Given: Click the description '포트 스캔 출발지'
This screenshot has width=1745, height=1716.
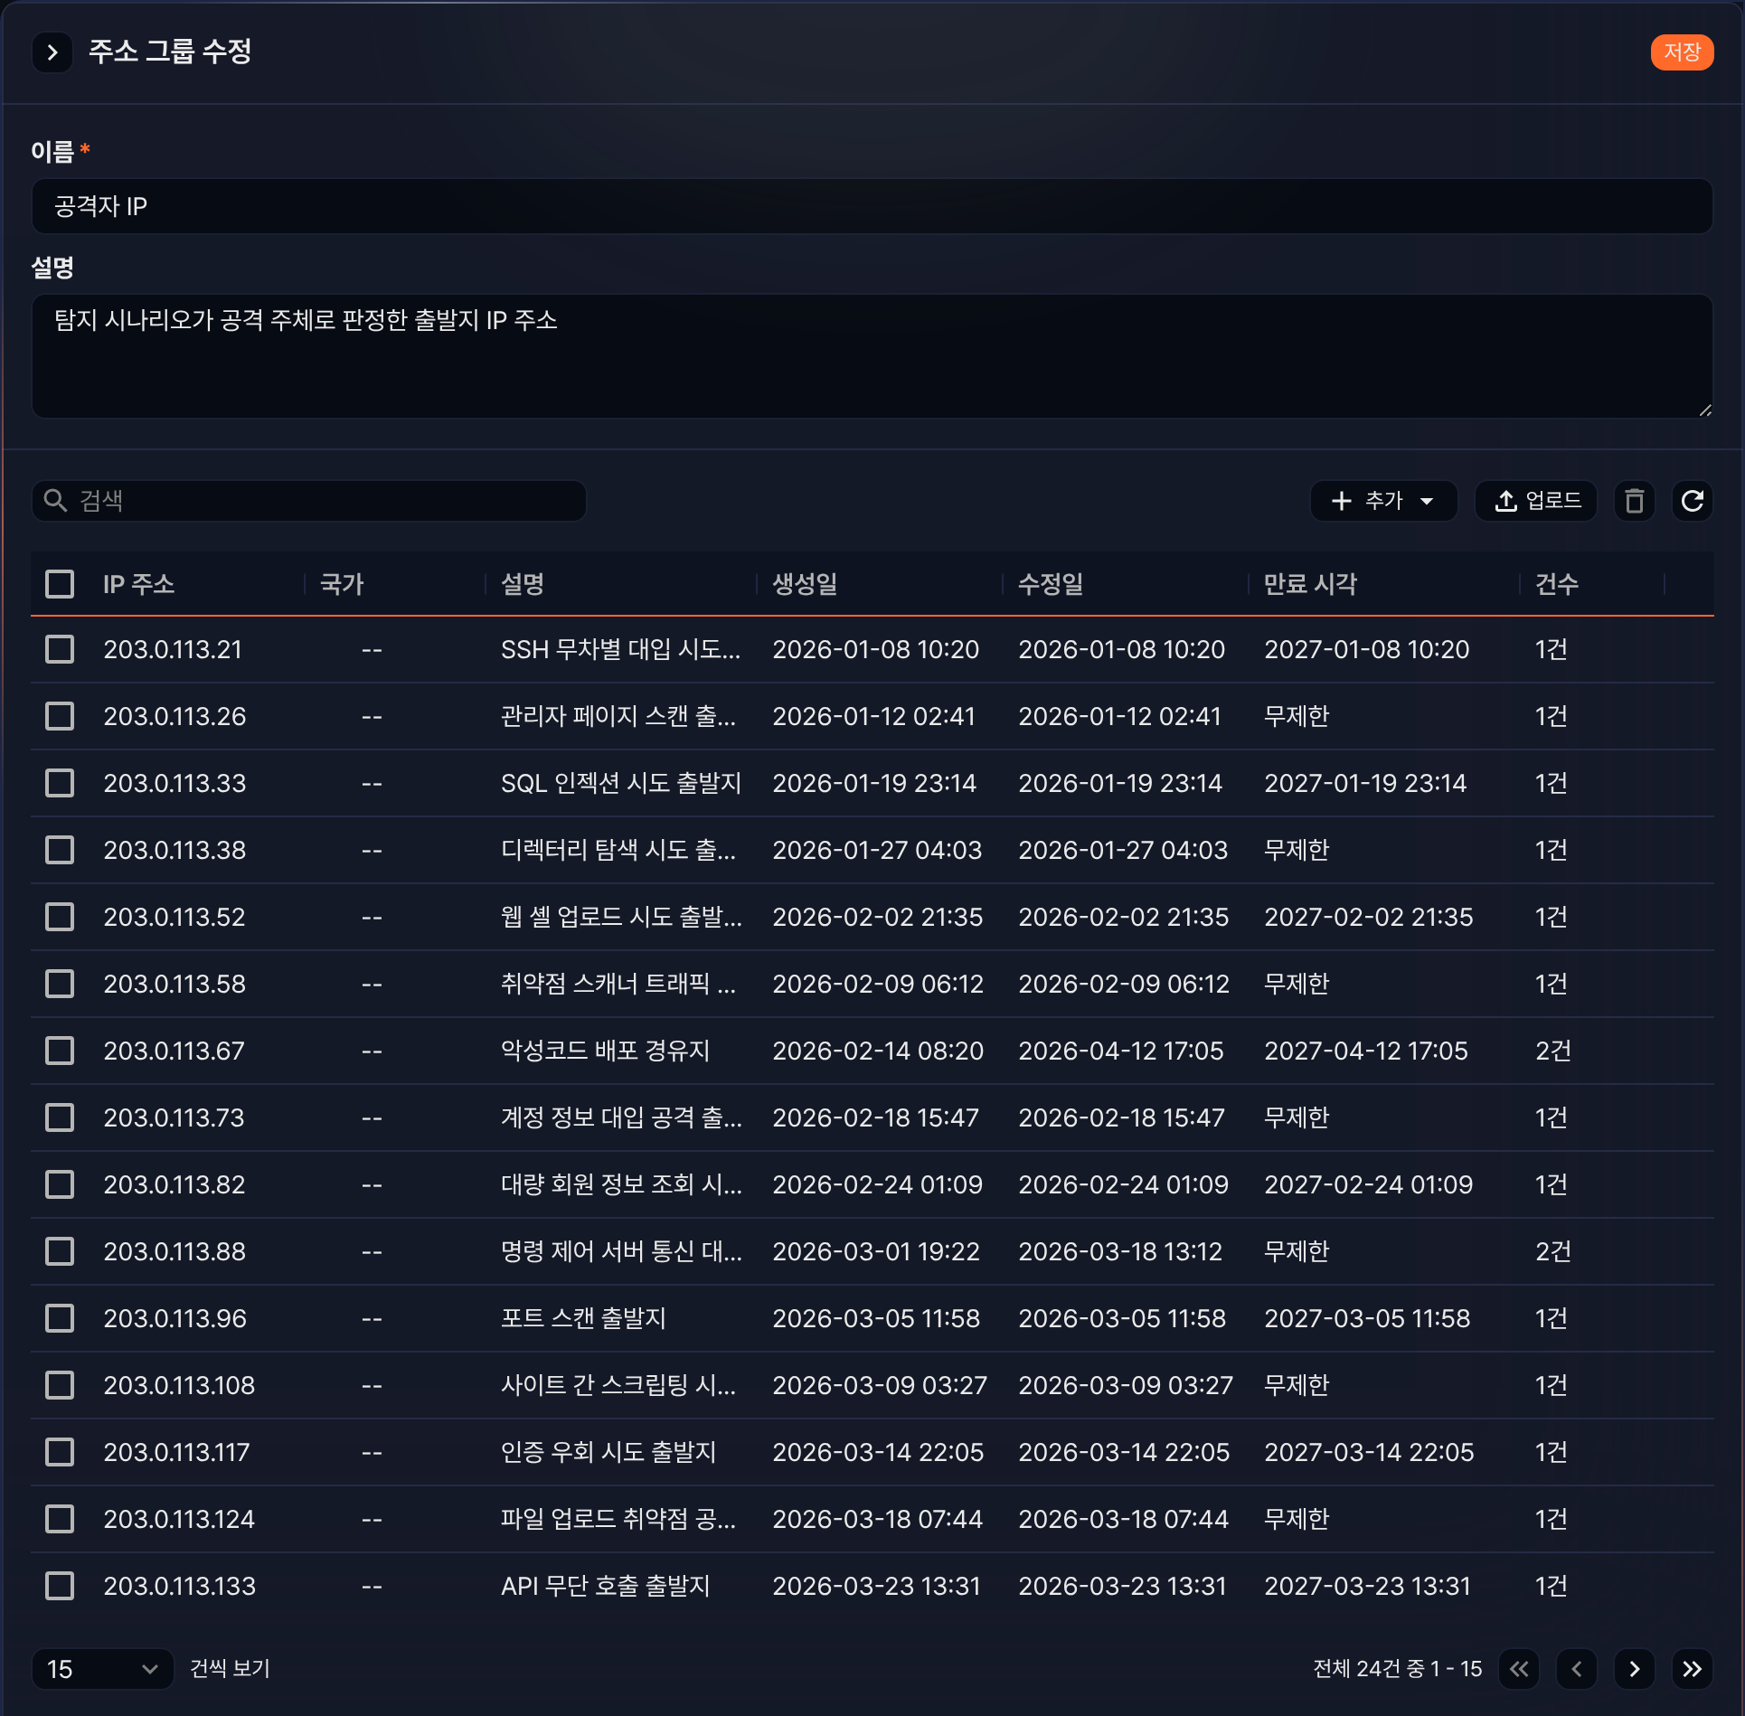Looking at the screenshot, I should (583, 1318).
